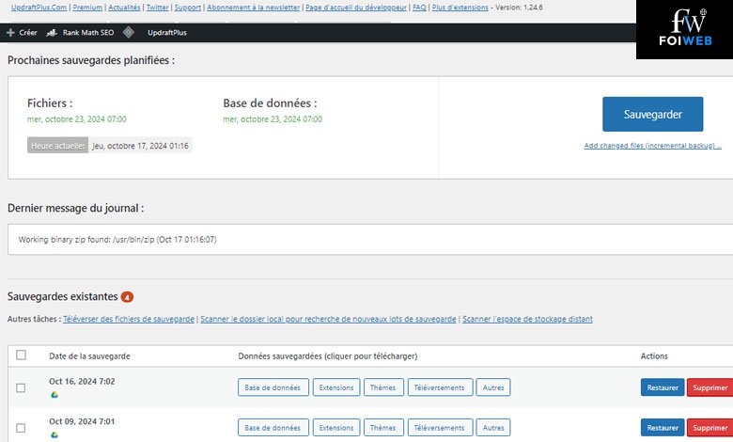Delete the Oct 09, 2024 backup
The height and width of the screenshot is (442, 733).
pyautogui.click(x=710, y=428)
